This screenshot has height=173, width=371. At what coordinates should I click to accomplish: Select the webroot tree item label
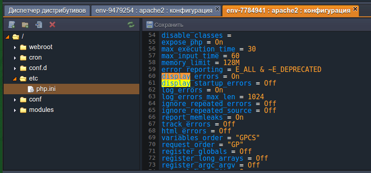click(x=41, y=47)
